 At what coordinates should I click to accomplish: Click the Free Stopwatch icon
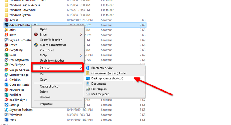click(6, 60)
